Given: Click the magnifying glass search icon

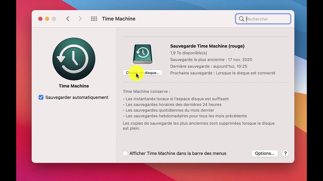Looking at the screenshot, I should click(241, 19).
